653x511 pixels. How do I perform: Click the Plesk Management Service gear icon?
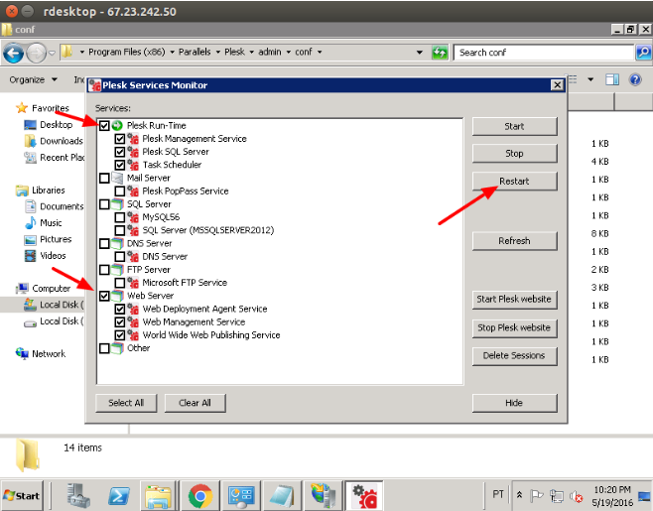[133, 138]
